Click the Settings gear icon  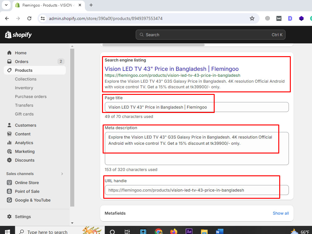[x=9, y=217]
